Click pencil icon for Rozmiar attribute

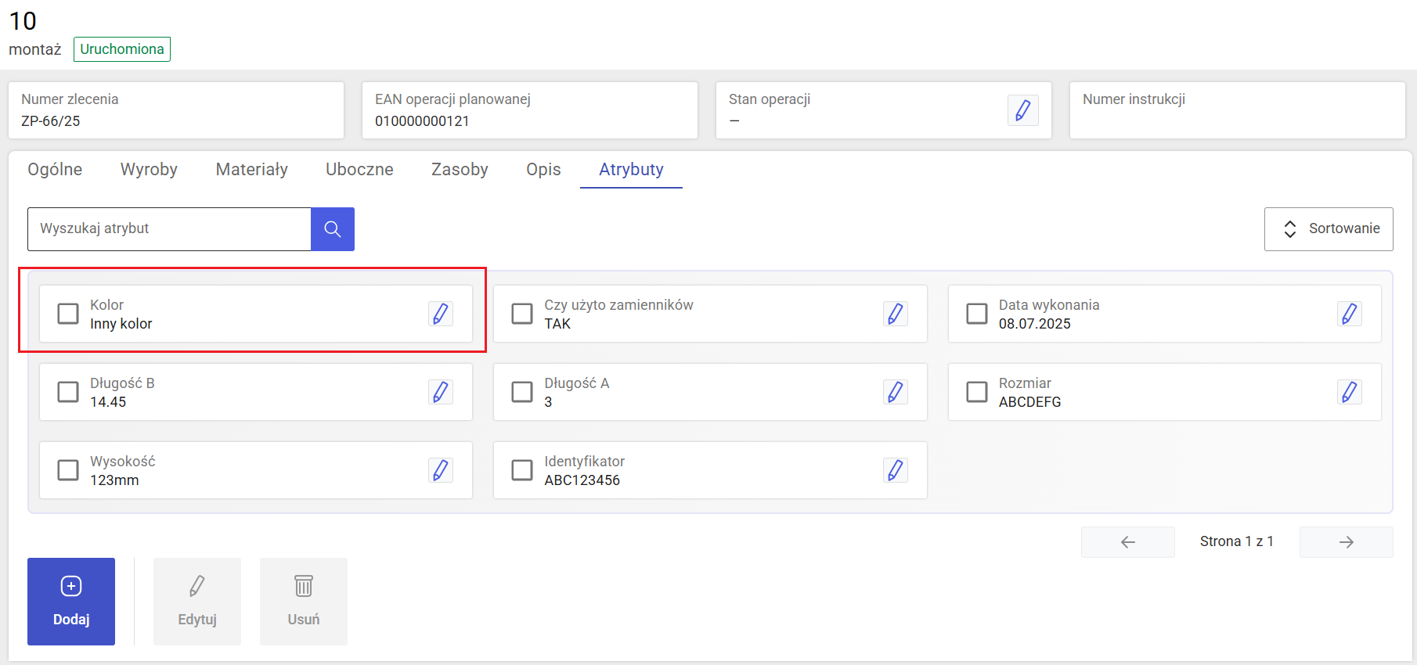click(1349, 392)
